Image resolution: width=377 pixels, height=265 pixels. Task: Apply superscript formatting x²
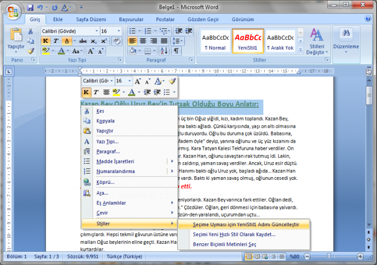[x=104, y=41]
